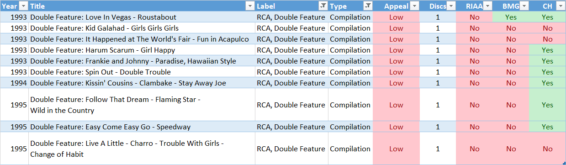
Task: Click the active filter icon on Label column
Action: pyautogui.click(x=323, y=6)
